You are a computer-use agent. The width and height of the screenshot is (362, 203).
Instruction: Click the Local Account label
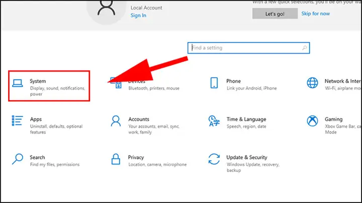coord(146,8)
